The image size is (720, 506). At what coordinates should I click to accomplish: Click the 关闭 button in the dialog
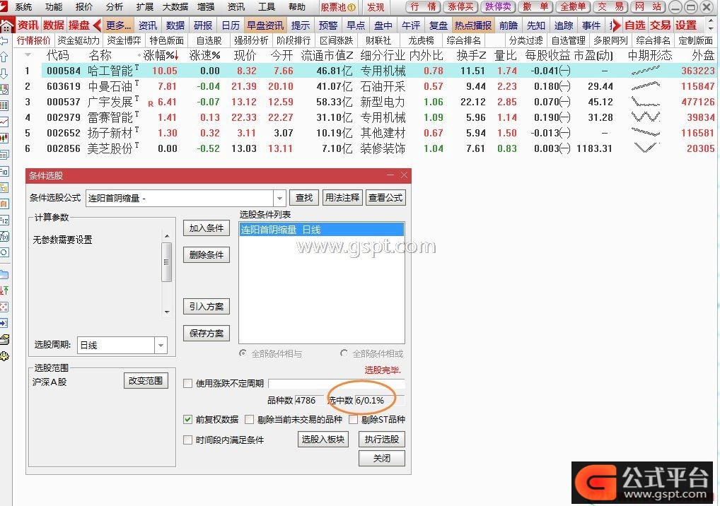(382, 458)
